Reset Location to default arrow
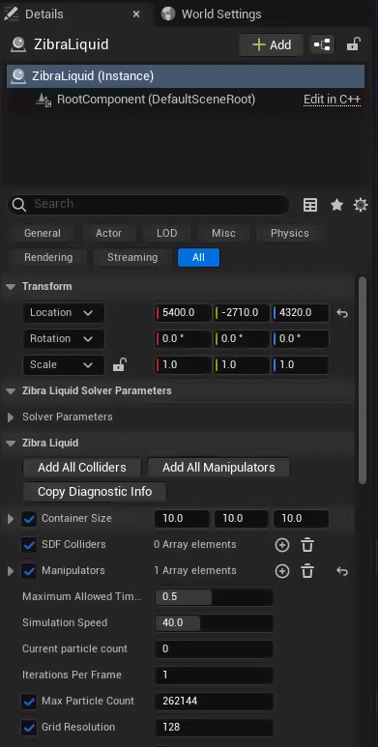Image resolution: width=378 pixels, height=747 pixels. point(342,313)
